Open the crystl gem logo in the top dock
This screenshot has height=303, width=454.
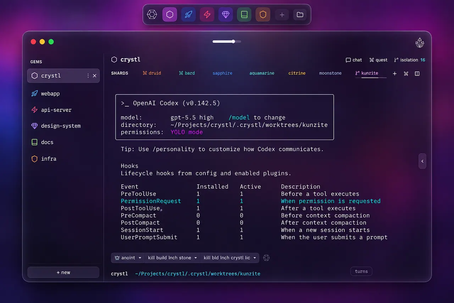pyautogui.click(x=152, y=15)
